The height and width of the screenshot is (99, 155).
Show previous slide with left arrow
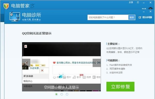26,63
